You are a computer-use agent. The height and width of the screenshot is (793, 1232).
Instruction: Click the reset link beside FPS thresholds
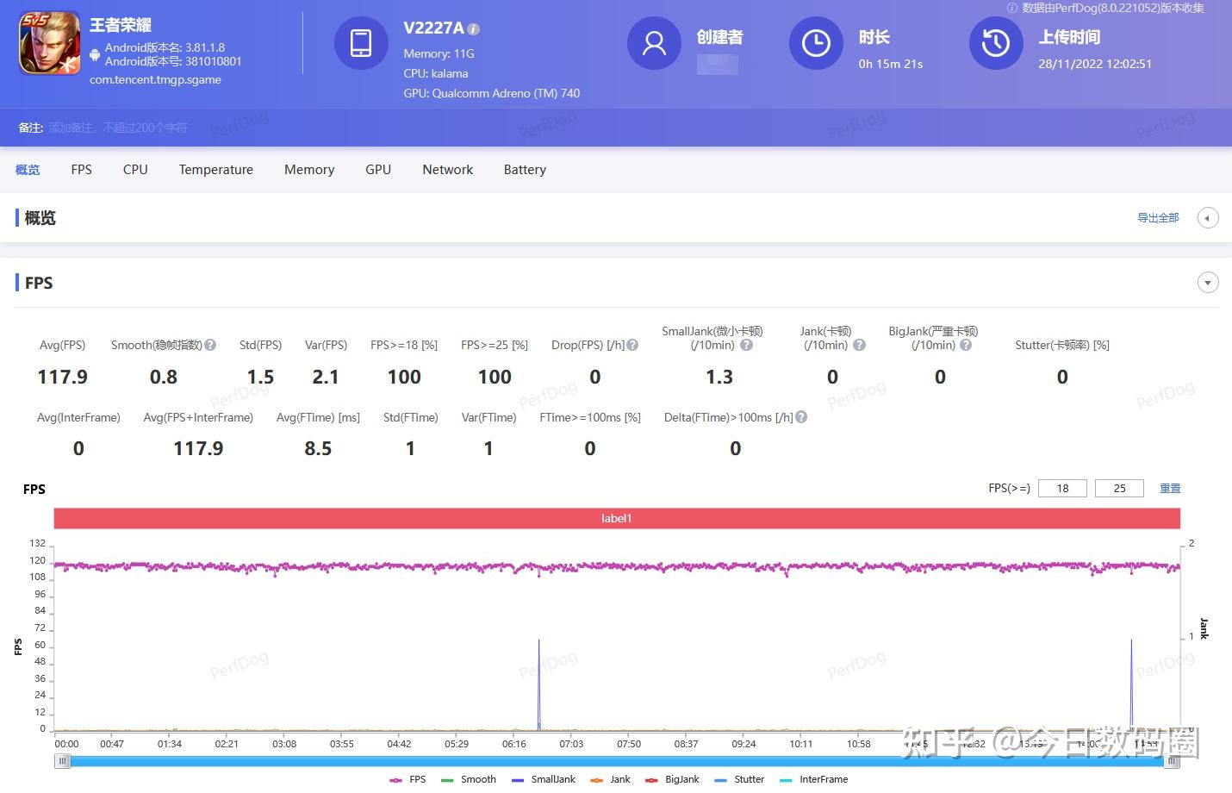pyautogui.click(x=1170, y=488)
